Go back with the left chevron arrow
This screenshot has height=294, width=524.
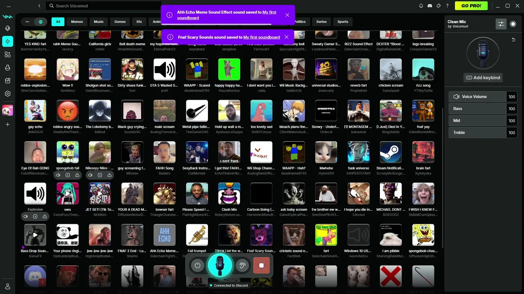[39, 6]
